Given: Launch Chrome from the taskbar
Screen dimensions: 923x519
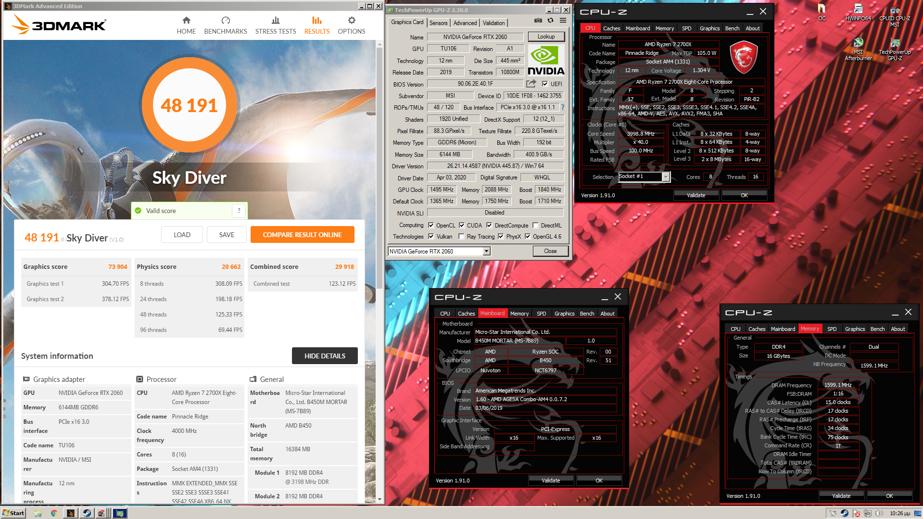Looking at the screenshot, I should [x=54, y=513].
